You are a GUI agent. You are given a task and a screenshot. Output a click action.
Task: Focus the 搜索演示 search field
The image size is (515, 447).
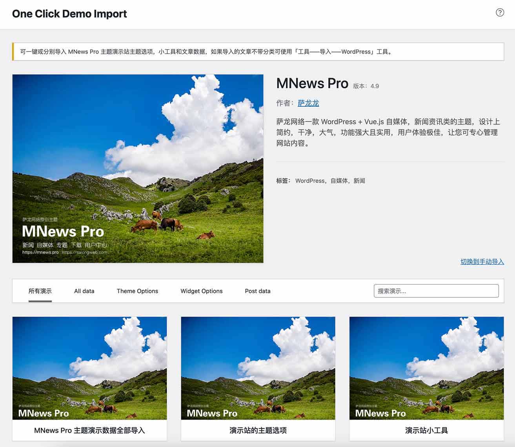click(436, 291)
